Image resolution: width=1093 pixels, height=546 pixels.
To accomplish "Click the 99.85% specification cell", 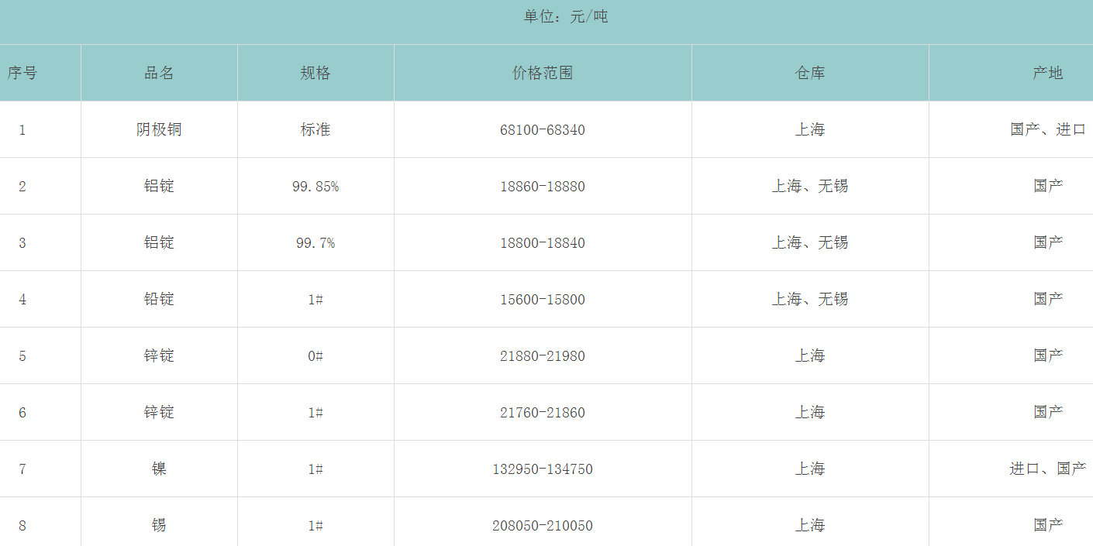I will pyautogui.click(x=315, y=187).
